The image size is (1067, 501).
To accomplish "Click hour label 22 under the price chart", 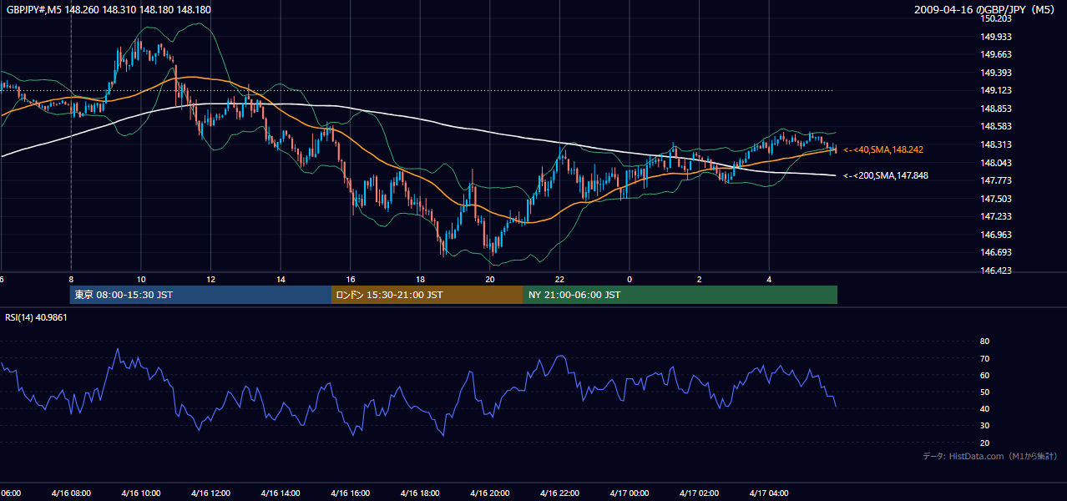I will point(559,279).
